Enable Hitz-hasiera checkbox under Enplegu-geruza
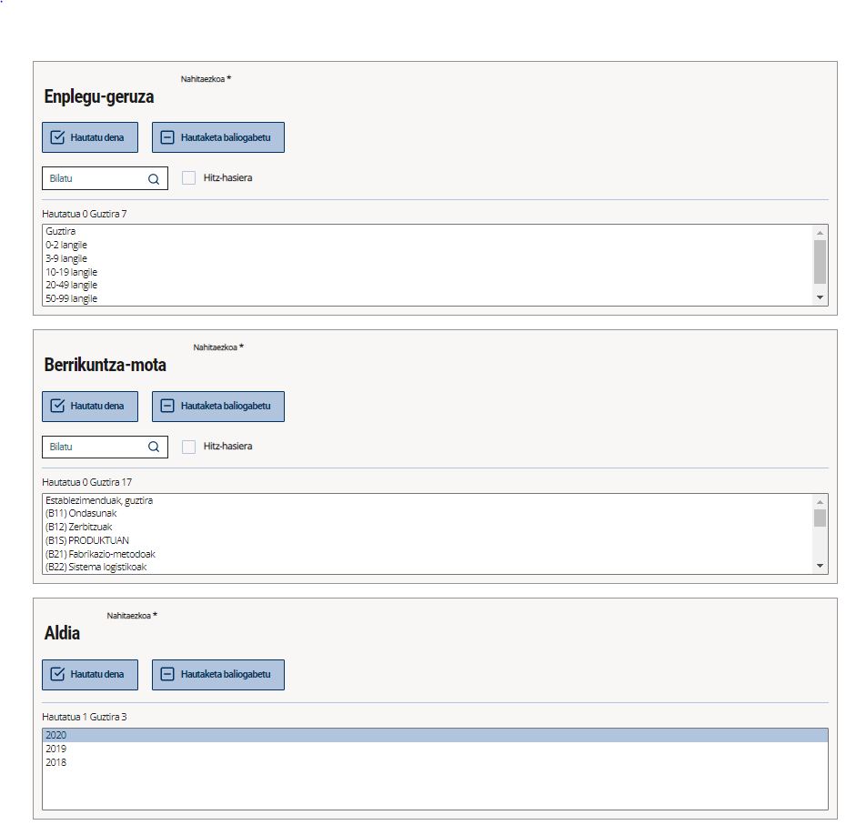This screenshot has width=846, height=825. (x=188, y=178)
